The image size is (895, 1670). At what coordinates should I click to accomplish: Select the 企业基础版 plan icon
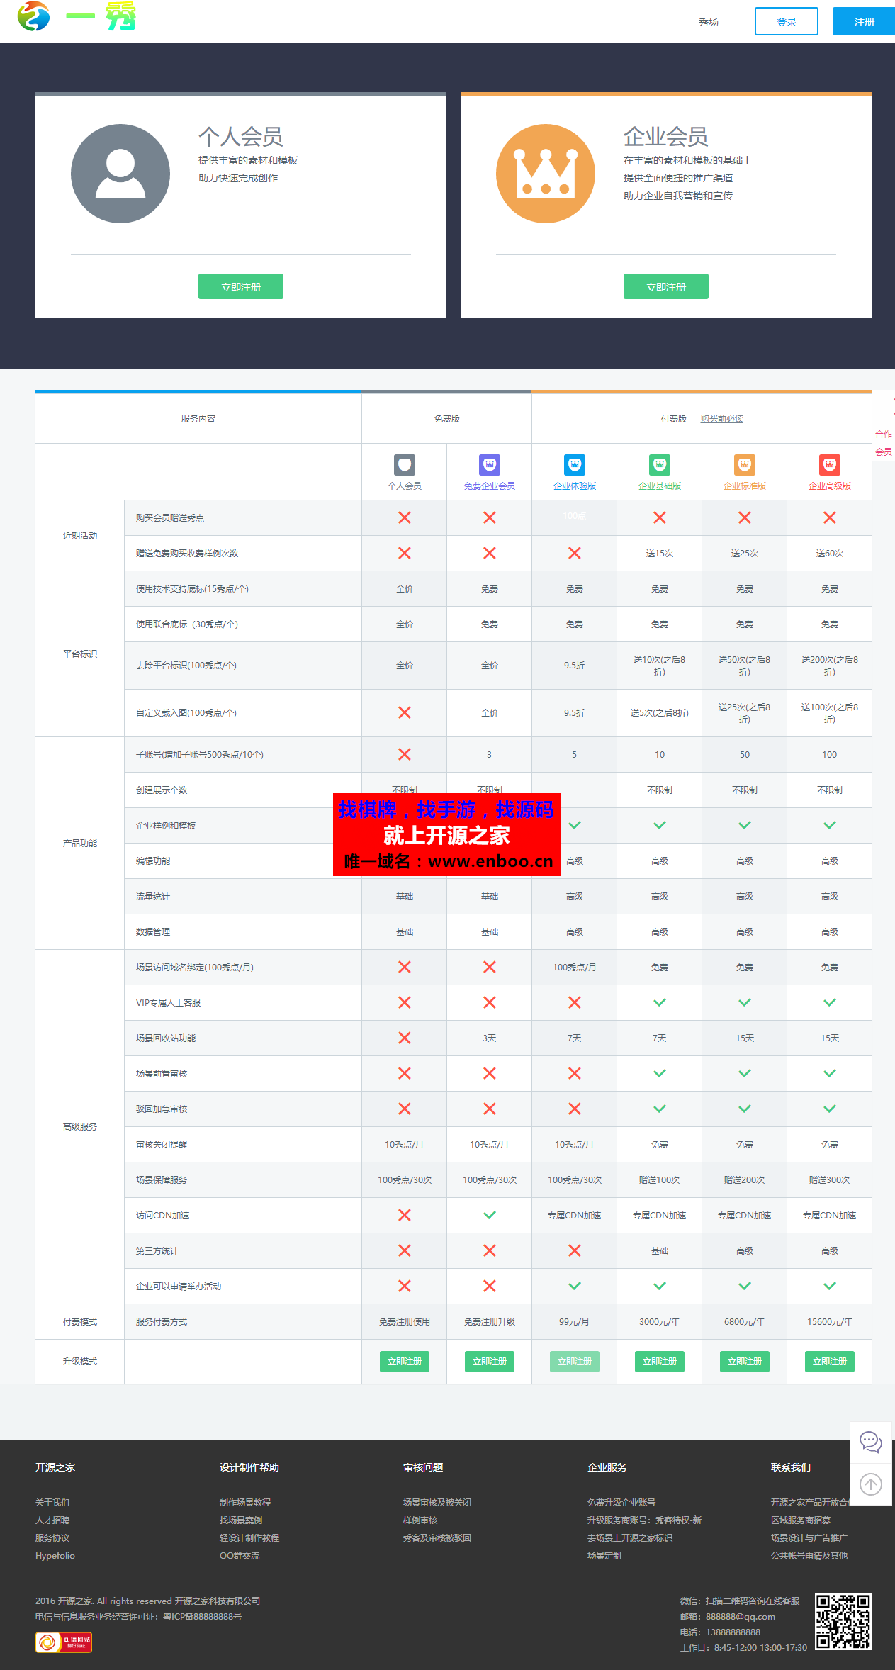[x=660, y=465]
